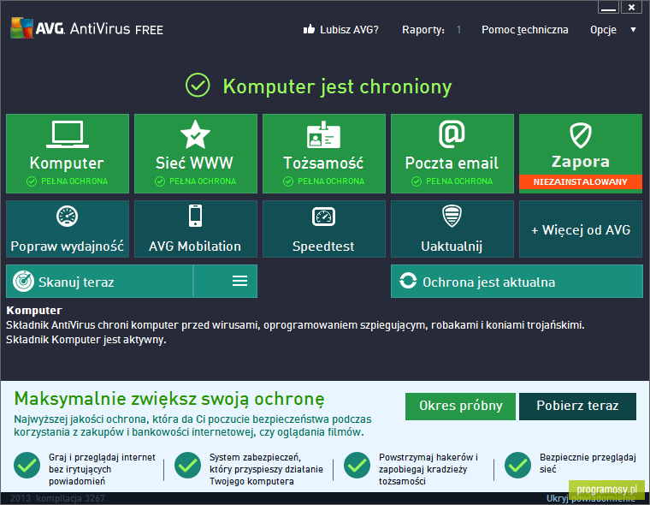
Task: Expand the Opcje dropdown arrow
Action: (x=633, y=30)
